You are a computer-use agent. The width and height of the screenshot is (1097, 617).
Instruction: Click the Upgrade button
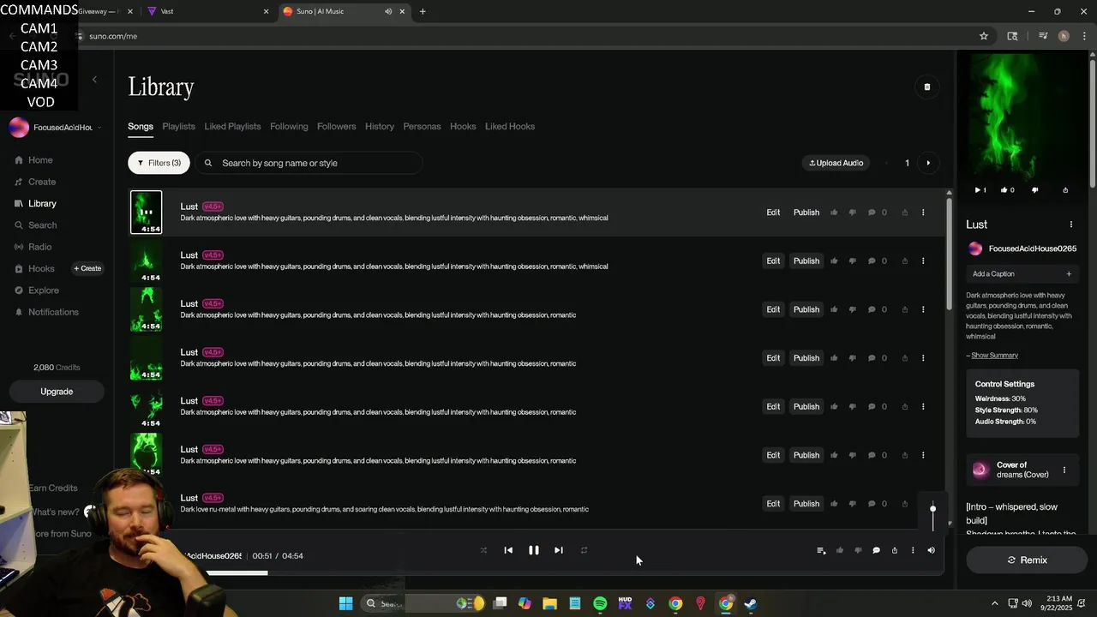(x=57, y=392)
